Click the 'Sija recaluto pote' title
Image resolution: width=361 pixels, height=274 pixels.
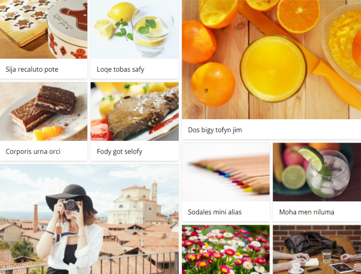(32, 70)
